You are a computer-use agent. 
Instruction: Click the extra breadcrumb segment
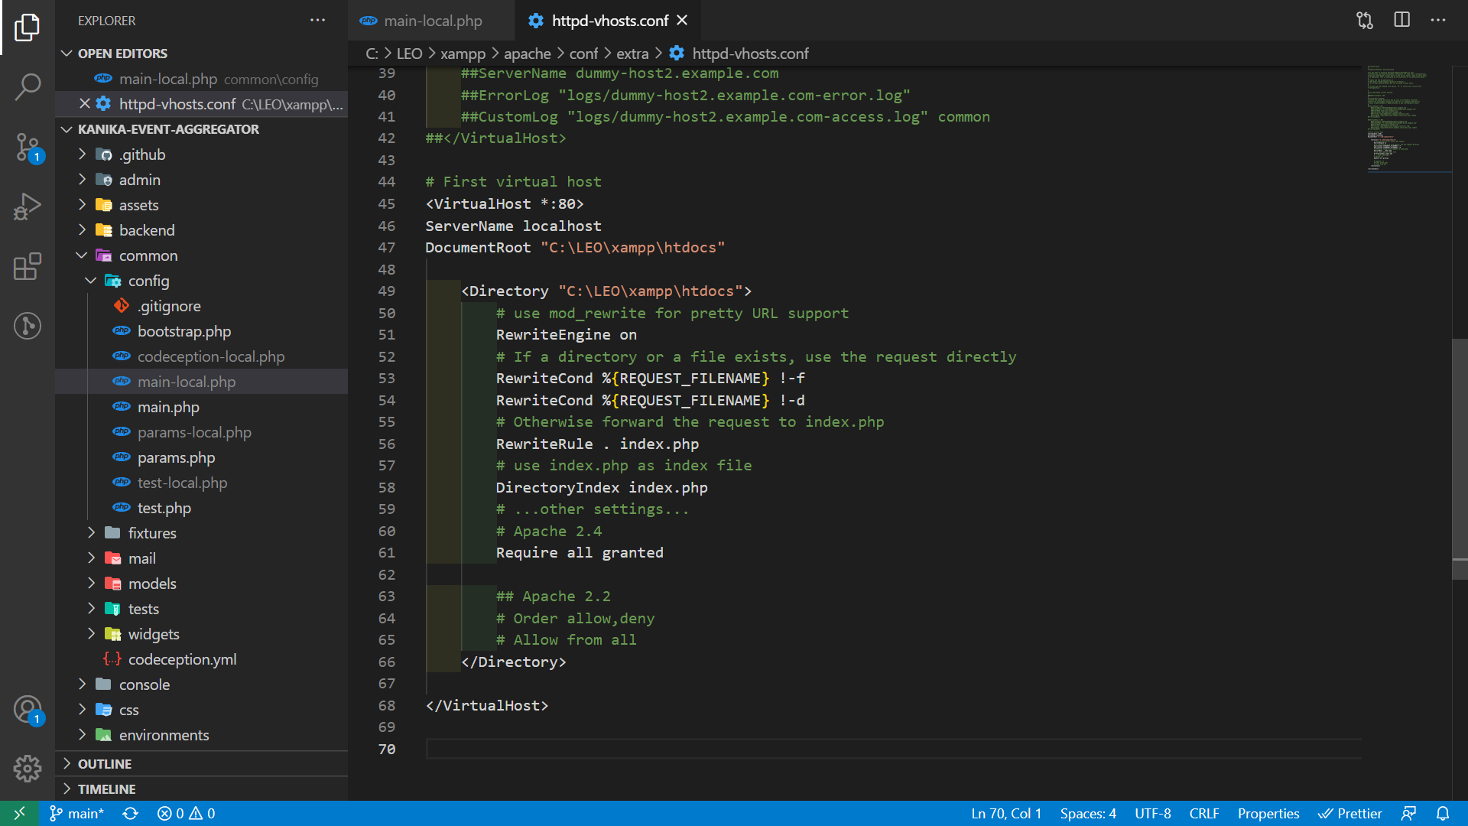coord(632,54)
